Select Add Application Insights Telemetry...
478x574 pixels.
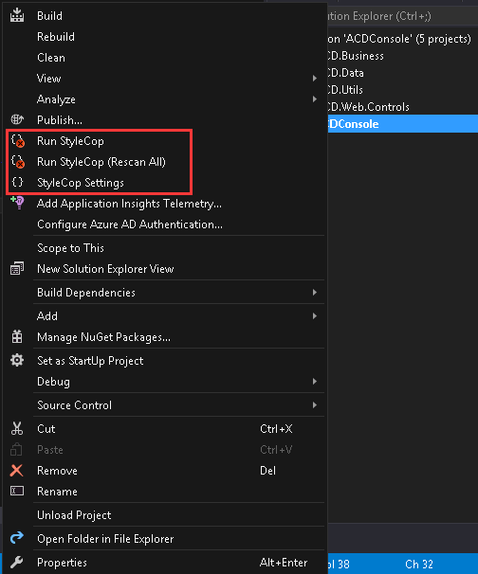(165, 203)
